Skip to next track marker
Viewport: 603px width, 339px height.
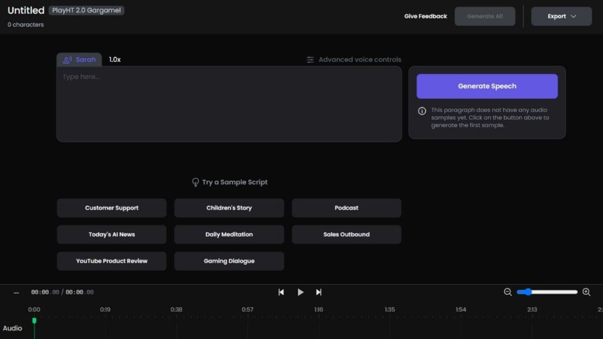pos(319,292)
